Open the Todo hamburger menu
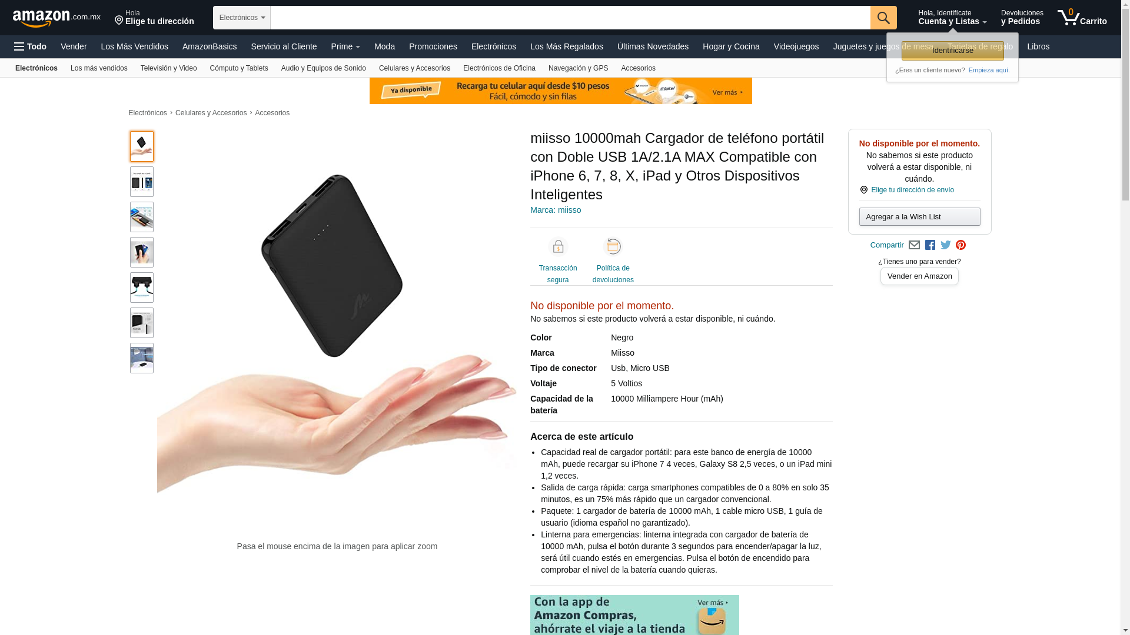Image resolution: width=1130 pixels, height=635 pixels. pyautogui.click(x=31, y=46)
